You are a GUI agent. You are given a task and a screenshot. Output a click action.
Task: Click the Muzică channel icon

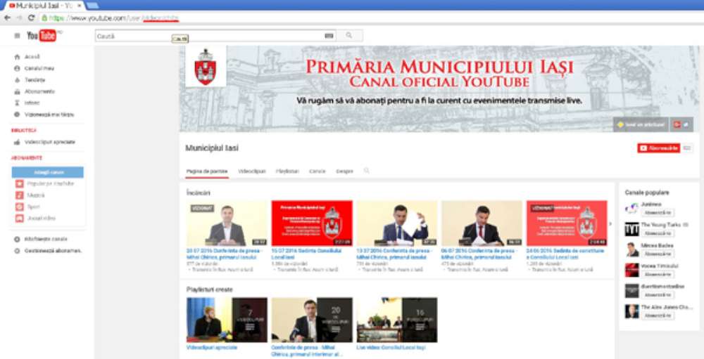coord(19,195)
